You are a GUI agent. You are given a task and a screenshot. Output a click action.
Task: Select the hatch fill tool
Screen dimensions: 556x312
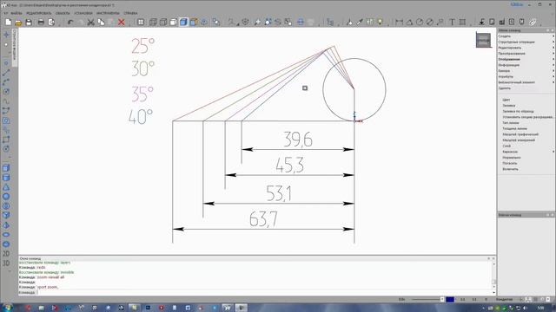(462, 23)
